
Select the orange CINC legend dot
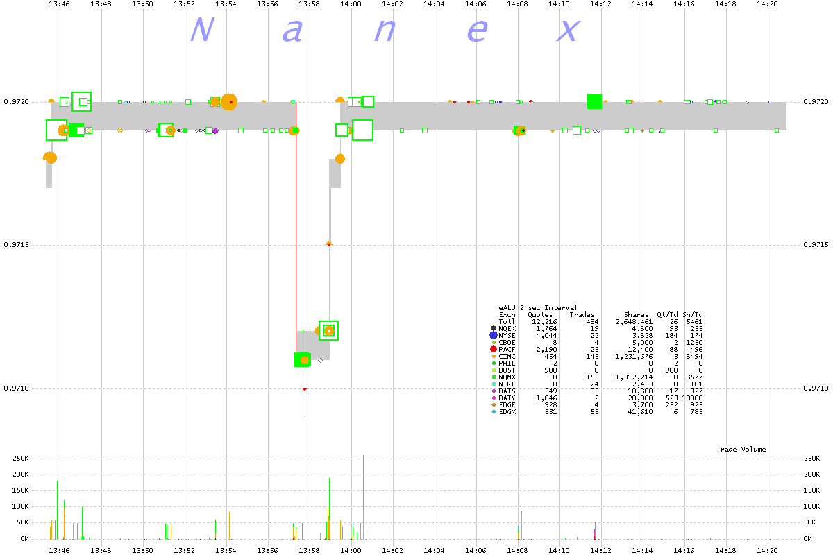493,356
